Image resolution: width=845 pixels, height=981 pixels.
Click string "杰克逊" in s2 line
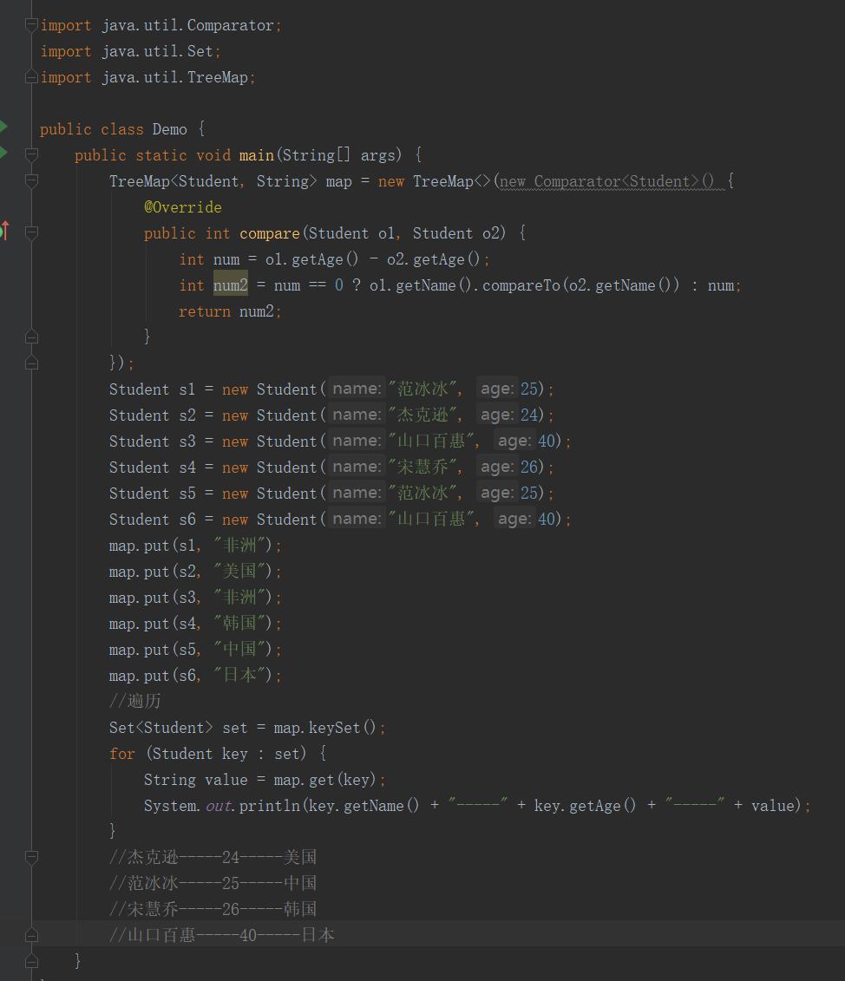click(423, 415)
